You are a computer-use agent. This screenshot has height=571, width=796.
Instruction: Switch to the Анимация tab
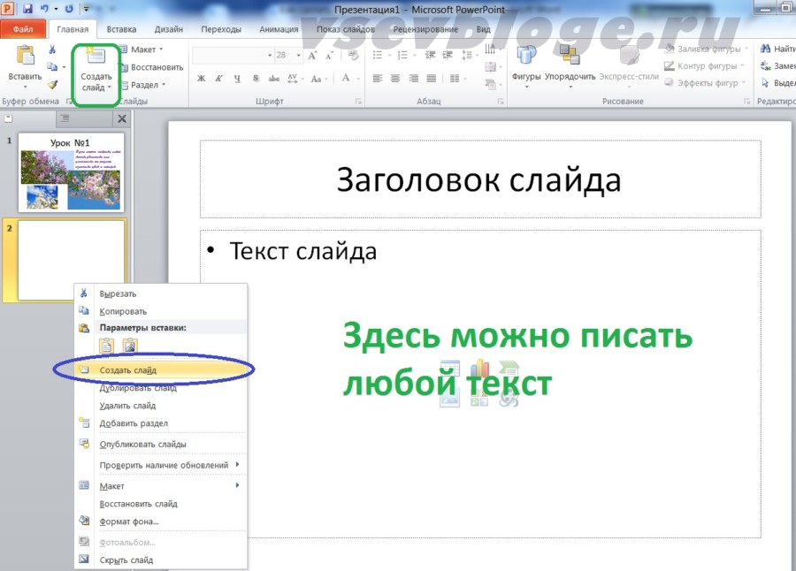coord(279,29)
